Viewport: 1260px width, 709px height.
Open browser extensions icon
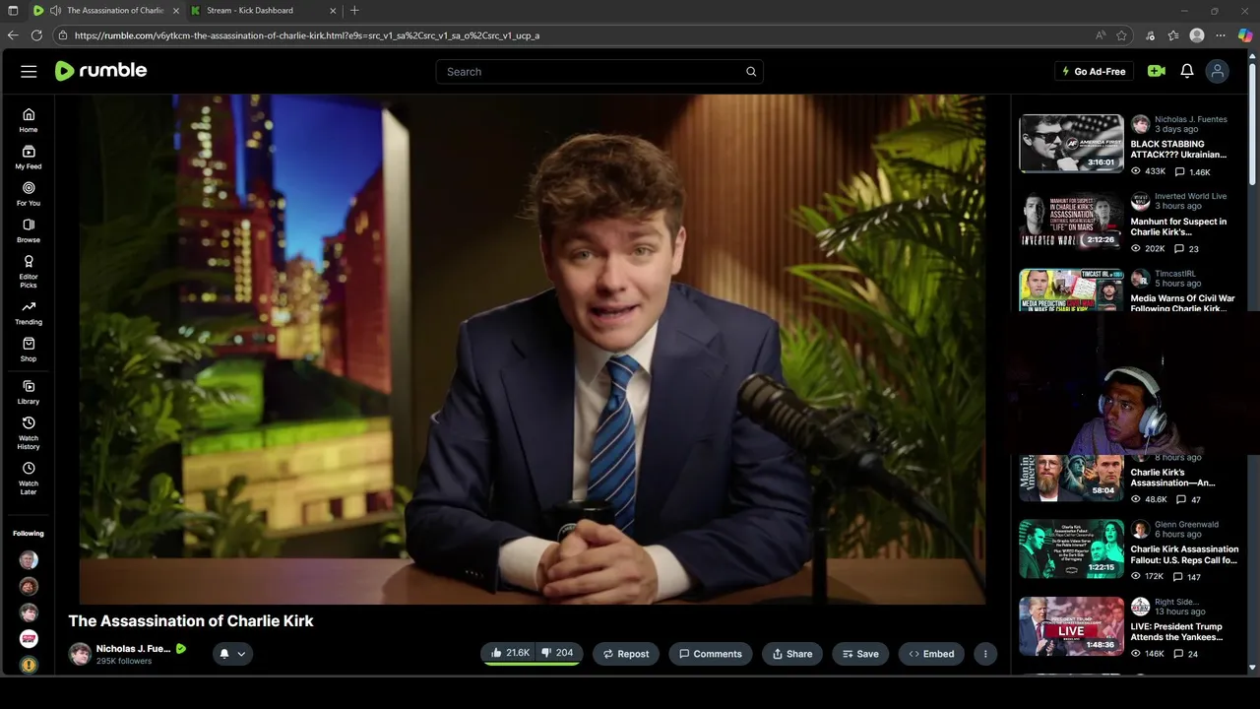1150,35
